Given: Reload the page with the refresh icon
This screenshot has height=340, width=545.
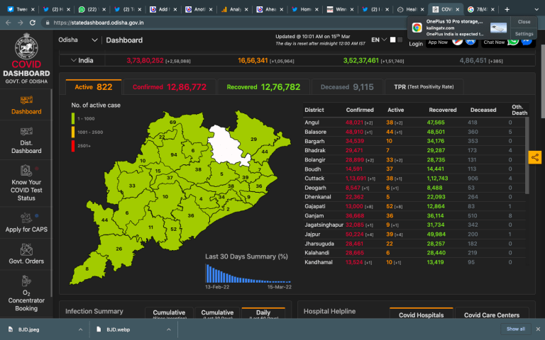Looking at the screenshot, I should coord(33,23).
